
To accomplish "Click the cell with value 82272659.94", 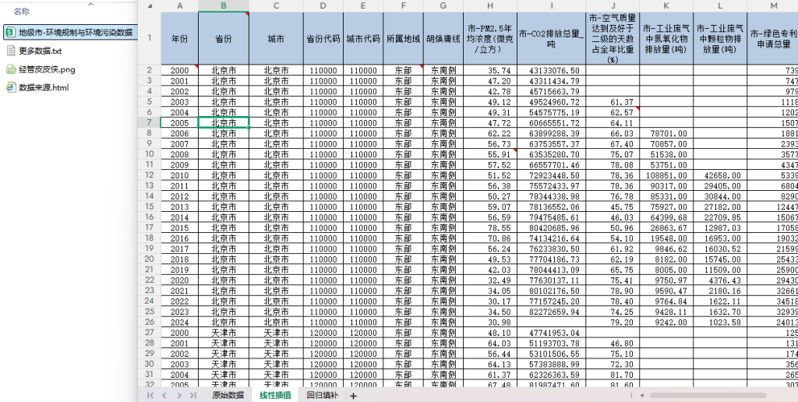I will point(551,312).
